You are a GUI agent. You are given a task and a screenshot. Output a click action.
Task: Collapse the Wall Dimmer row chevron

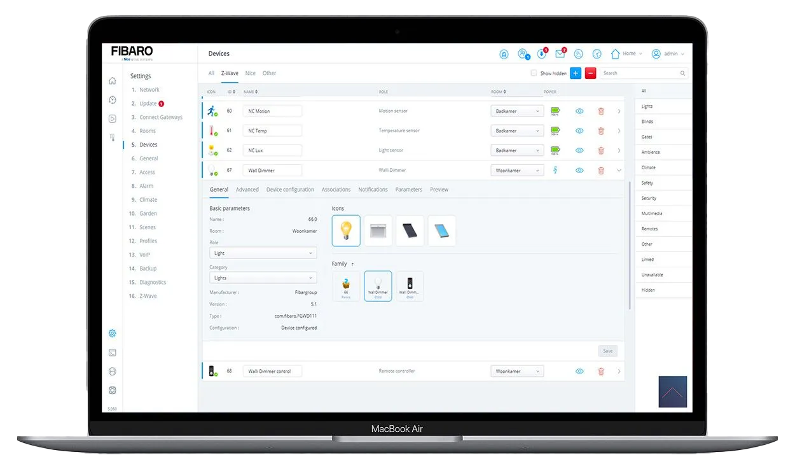(619, 171)
